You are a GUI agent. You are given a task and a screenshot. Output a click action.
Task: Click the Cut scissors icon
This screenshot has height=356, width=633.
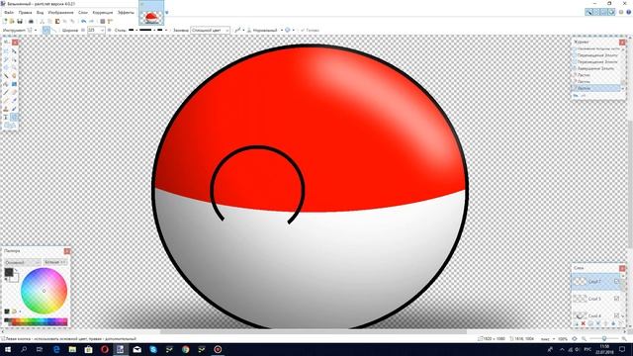click(x=42, y=21)
